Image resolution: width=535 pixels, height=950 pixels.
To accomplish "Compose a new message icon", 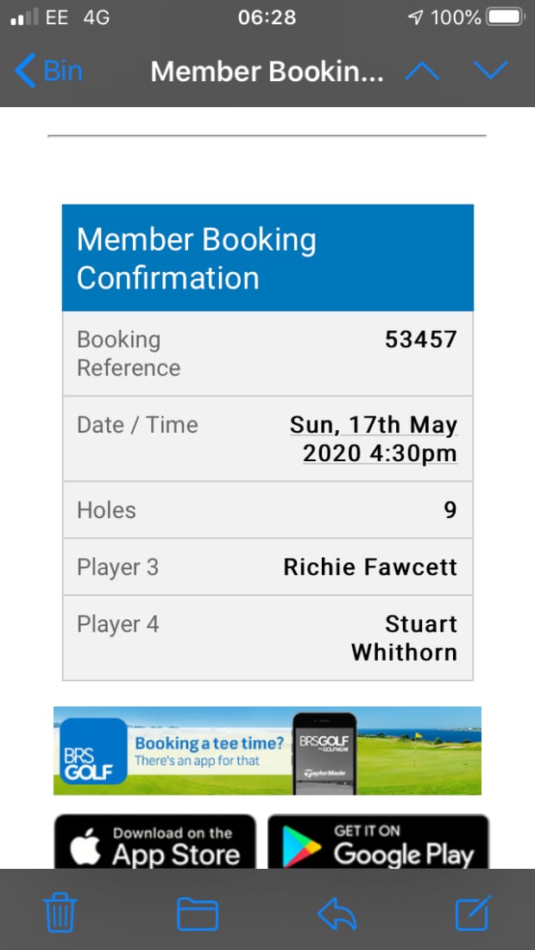I will [473, 913].
